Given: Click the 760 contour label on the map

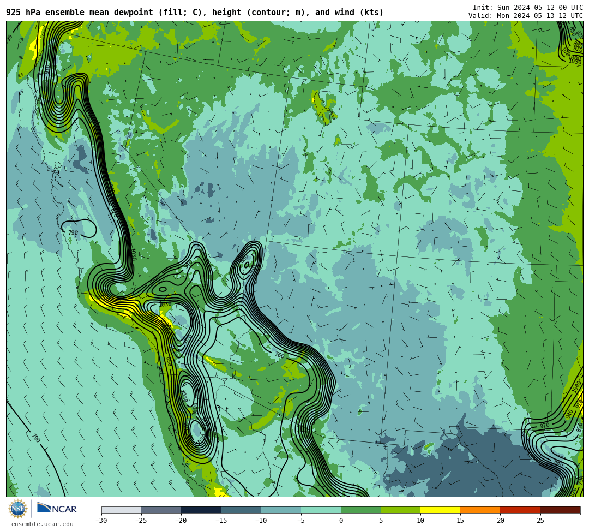Looking at the screenshot, I should point(279,355).
